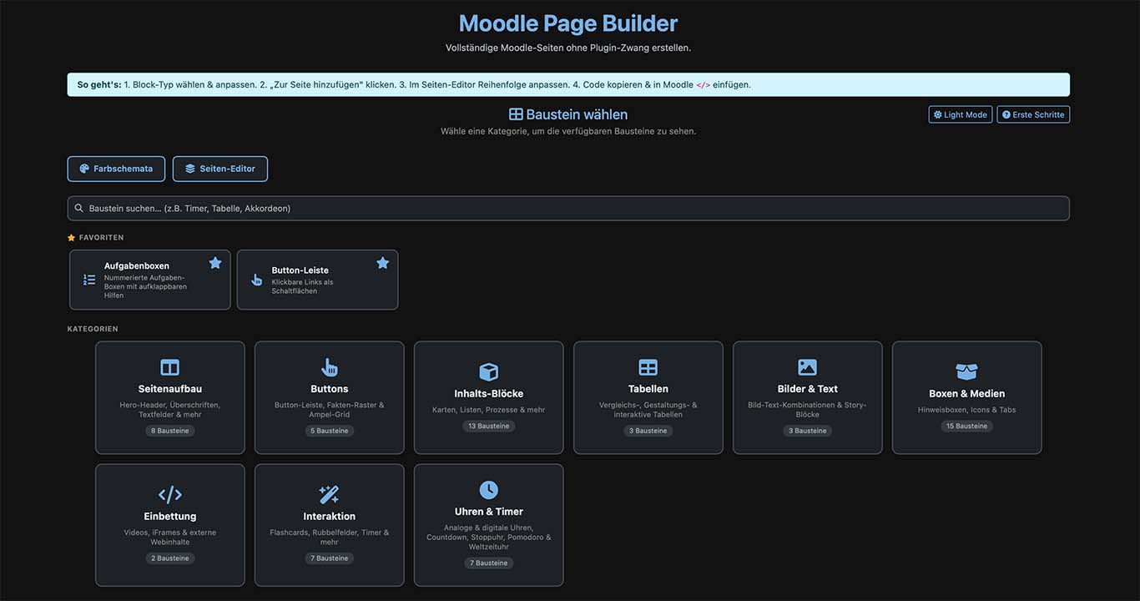Click the '13 Bausteine' badge
This screenshot has width=1140, height=601.
pyautogui.click(x=489, y=426)
